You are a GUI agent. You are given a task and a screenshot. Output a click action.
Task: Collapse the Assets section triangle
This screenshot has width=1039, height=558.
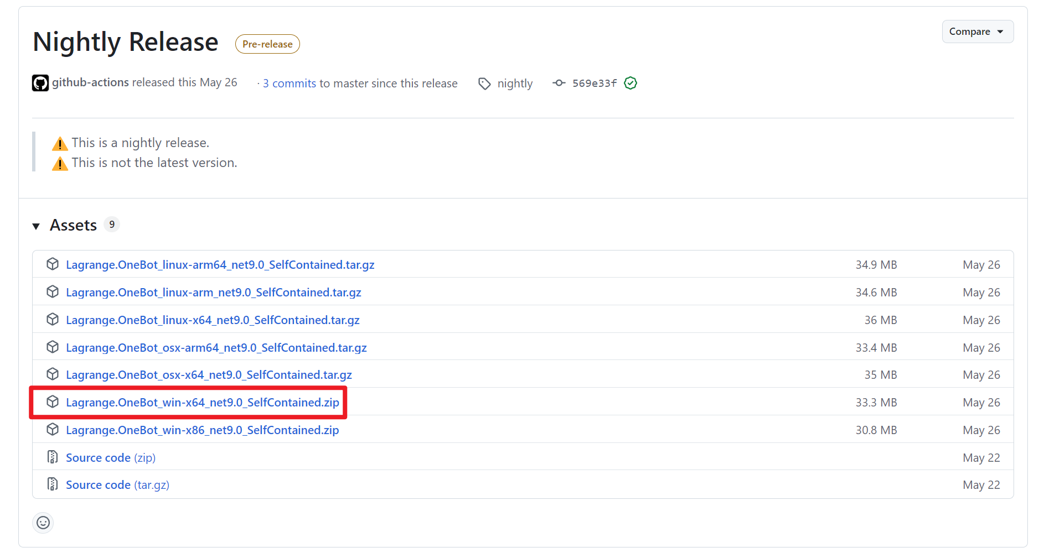click(x=37, y=226)
